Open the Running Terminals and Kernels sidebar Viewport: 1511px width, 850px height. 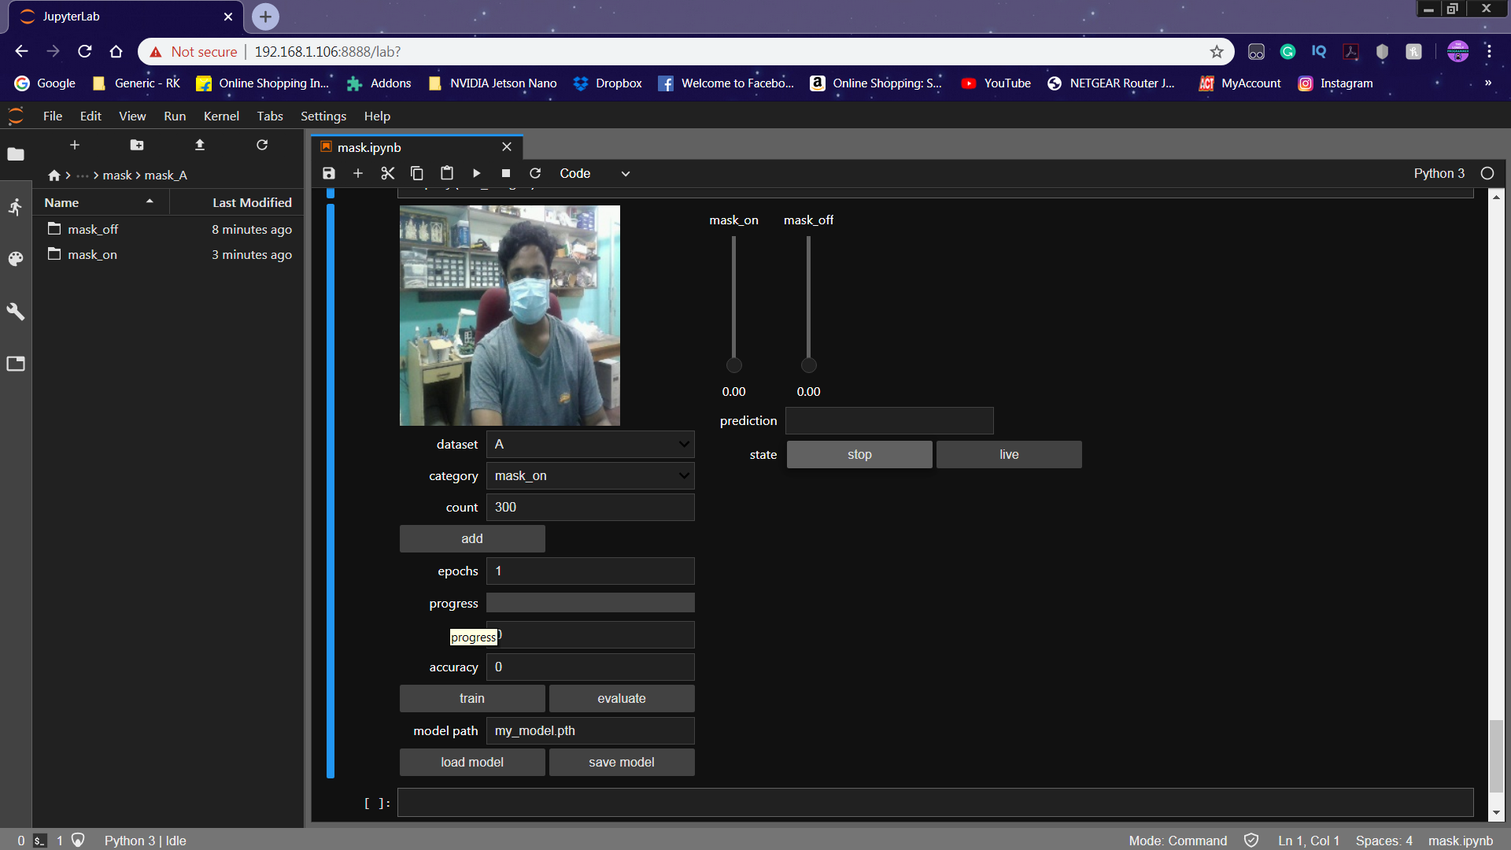pos(16,207)
